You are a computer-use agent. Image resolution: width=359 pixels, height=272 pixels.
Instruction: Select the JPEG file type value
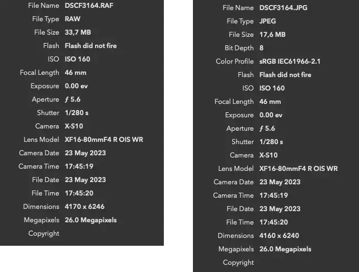click(x=269, y=21)
